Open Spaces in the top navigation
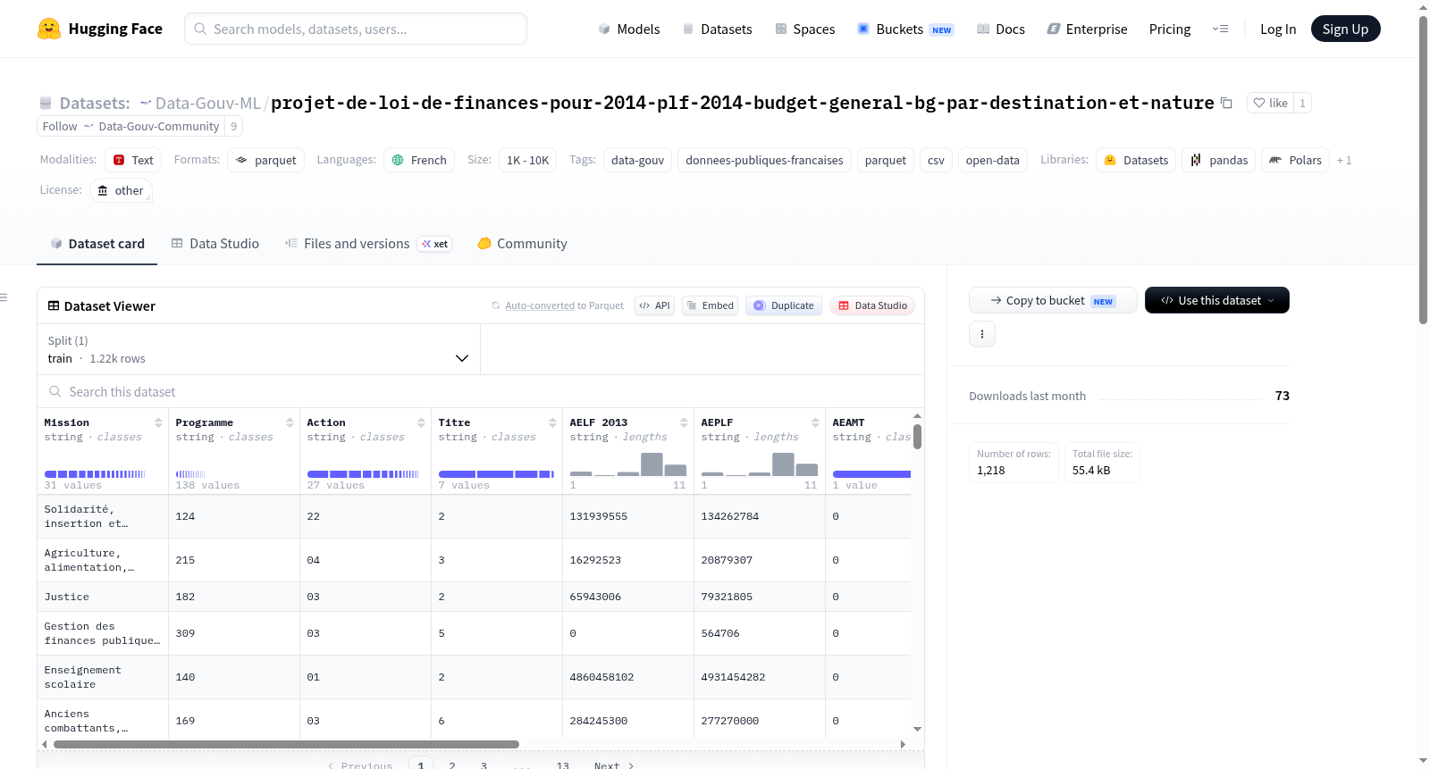1430x769 pixels. (x=805, y=29)
